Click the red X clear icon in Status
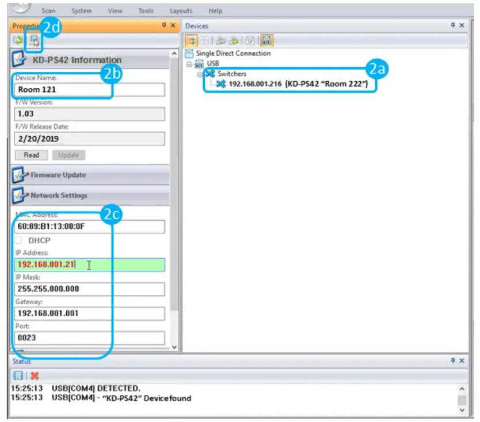 35,375
